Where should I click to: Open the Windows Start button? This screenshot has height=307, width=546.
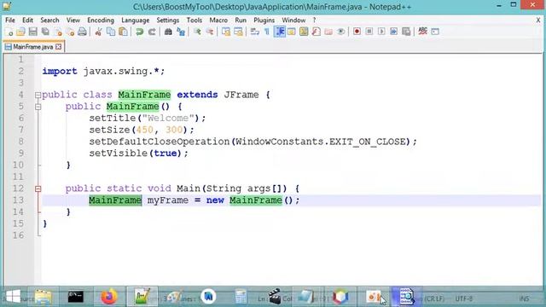14,297
